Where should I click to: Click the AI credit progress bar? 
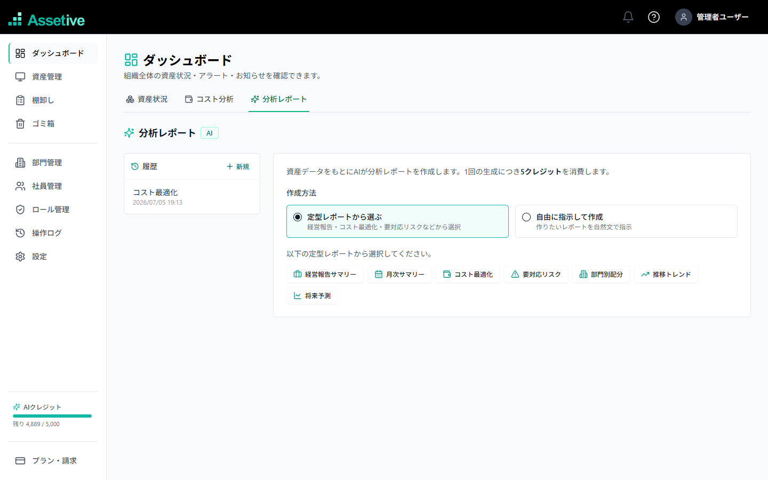(x=52, y=416)
